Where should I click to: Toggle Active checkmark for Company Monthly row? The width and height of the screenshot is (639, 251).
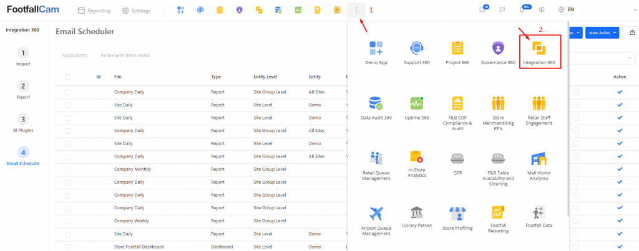click(620, 169)
